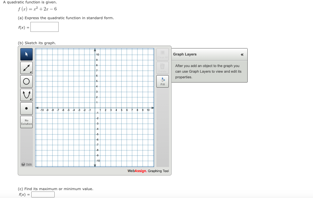
Task: Select the circle tool
Action: (26, 81)
